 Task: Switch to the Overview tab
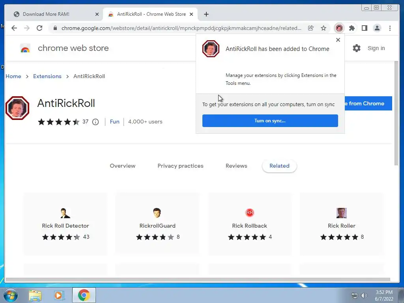click(x=123, y=166)
